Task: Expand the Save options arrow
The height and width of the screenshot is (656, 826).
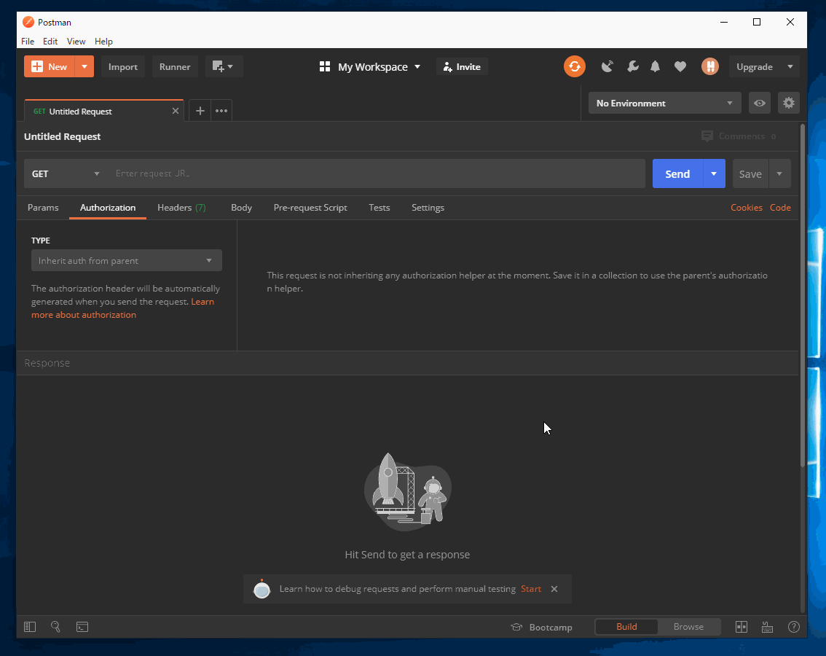Action: coord(779,173)
